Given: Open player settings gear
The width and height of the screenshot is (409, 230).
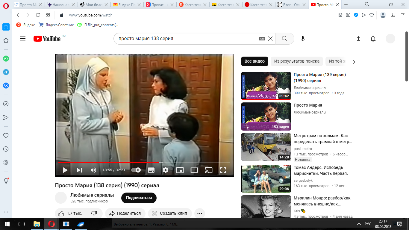Looking at the screenshot, I should [x=166, y=170].
